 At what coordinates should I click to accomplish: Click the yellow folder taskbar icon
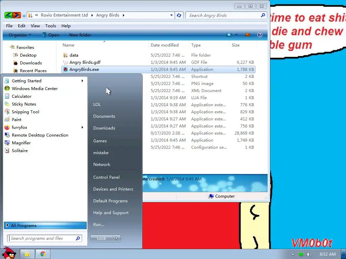click(27, 254)
